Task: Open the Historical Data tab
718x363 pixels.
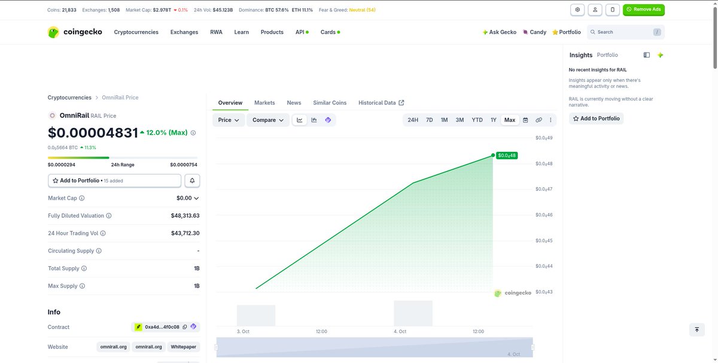Action: 381,103
